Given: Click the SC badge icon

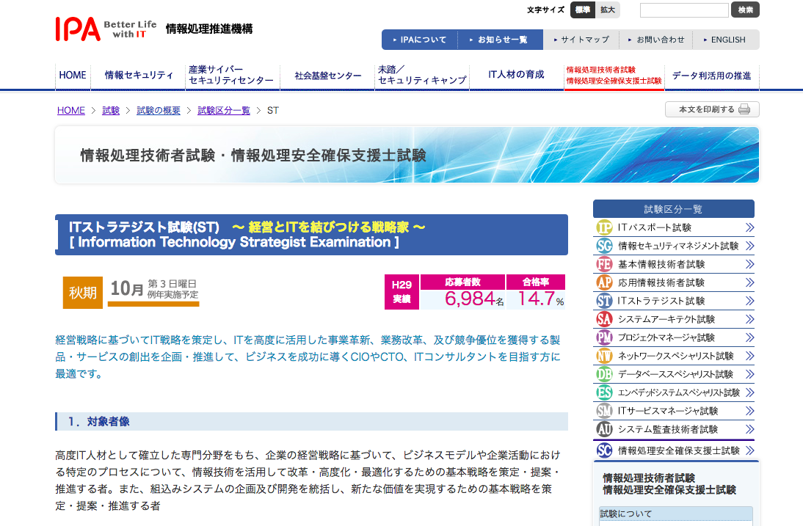Looking at the screenshot, I should 604,450.
